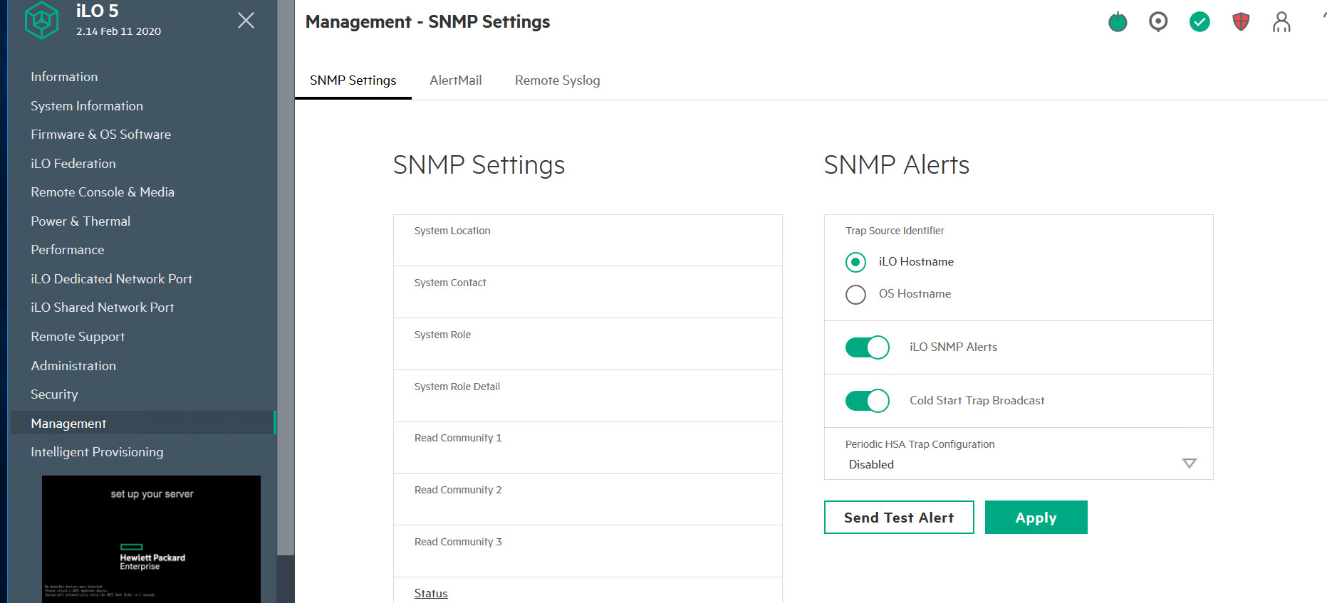Viewport: 1327px width, 603px height.
Task: Click the green Apply button
Action: pos(1036,518)
